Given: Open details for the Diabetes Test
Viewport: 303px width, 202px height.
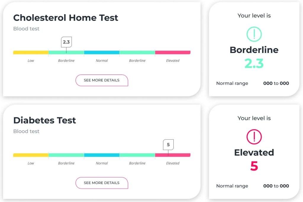Looking at the screenshot, I should [x=102, y=183].
